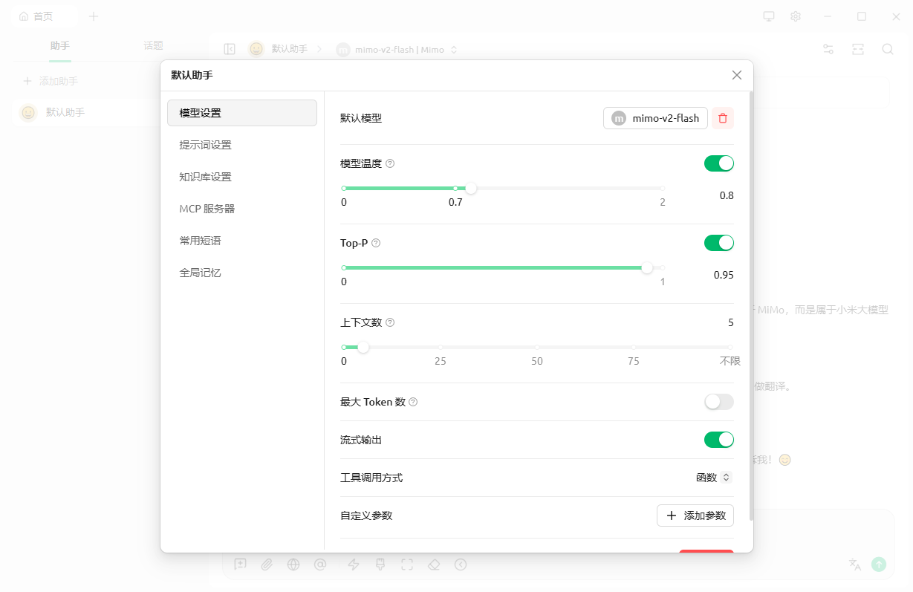The height and width of the screenshot is (592, 913).
Task: Disable the 模型温度 toggle switch
Action: pyautogui.click(x=718, y=163)
